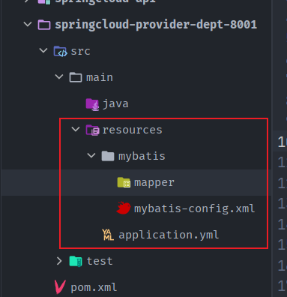
Task: Click the src source folder icon
Action: click(x=60, y=51)
